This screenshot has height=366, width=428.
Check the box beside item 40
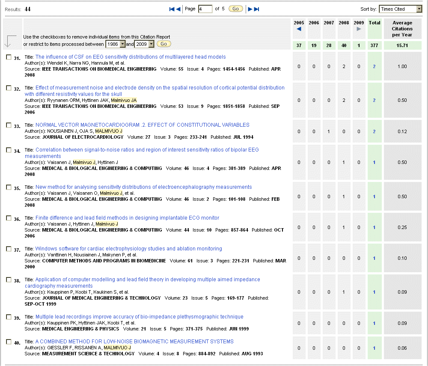click(9, 342)
